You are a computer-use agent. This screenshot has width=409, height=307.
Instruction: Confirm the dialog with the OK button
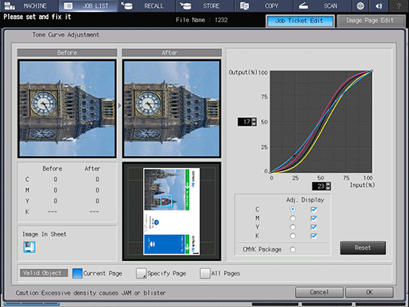tap(369, 292)
